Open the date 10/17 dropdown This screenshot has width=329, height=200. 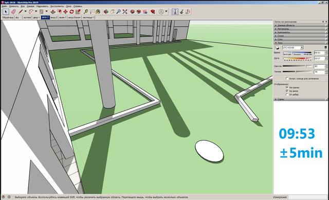tap(326, 58)
